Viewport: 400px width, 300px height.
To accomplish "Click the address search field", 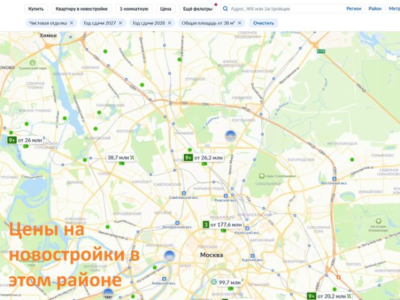I will [x=281, y=9].
